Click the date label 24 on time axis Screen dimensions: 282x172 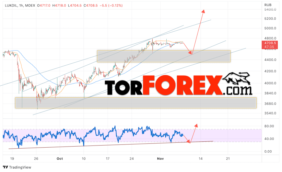tap(132, 159)
